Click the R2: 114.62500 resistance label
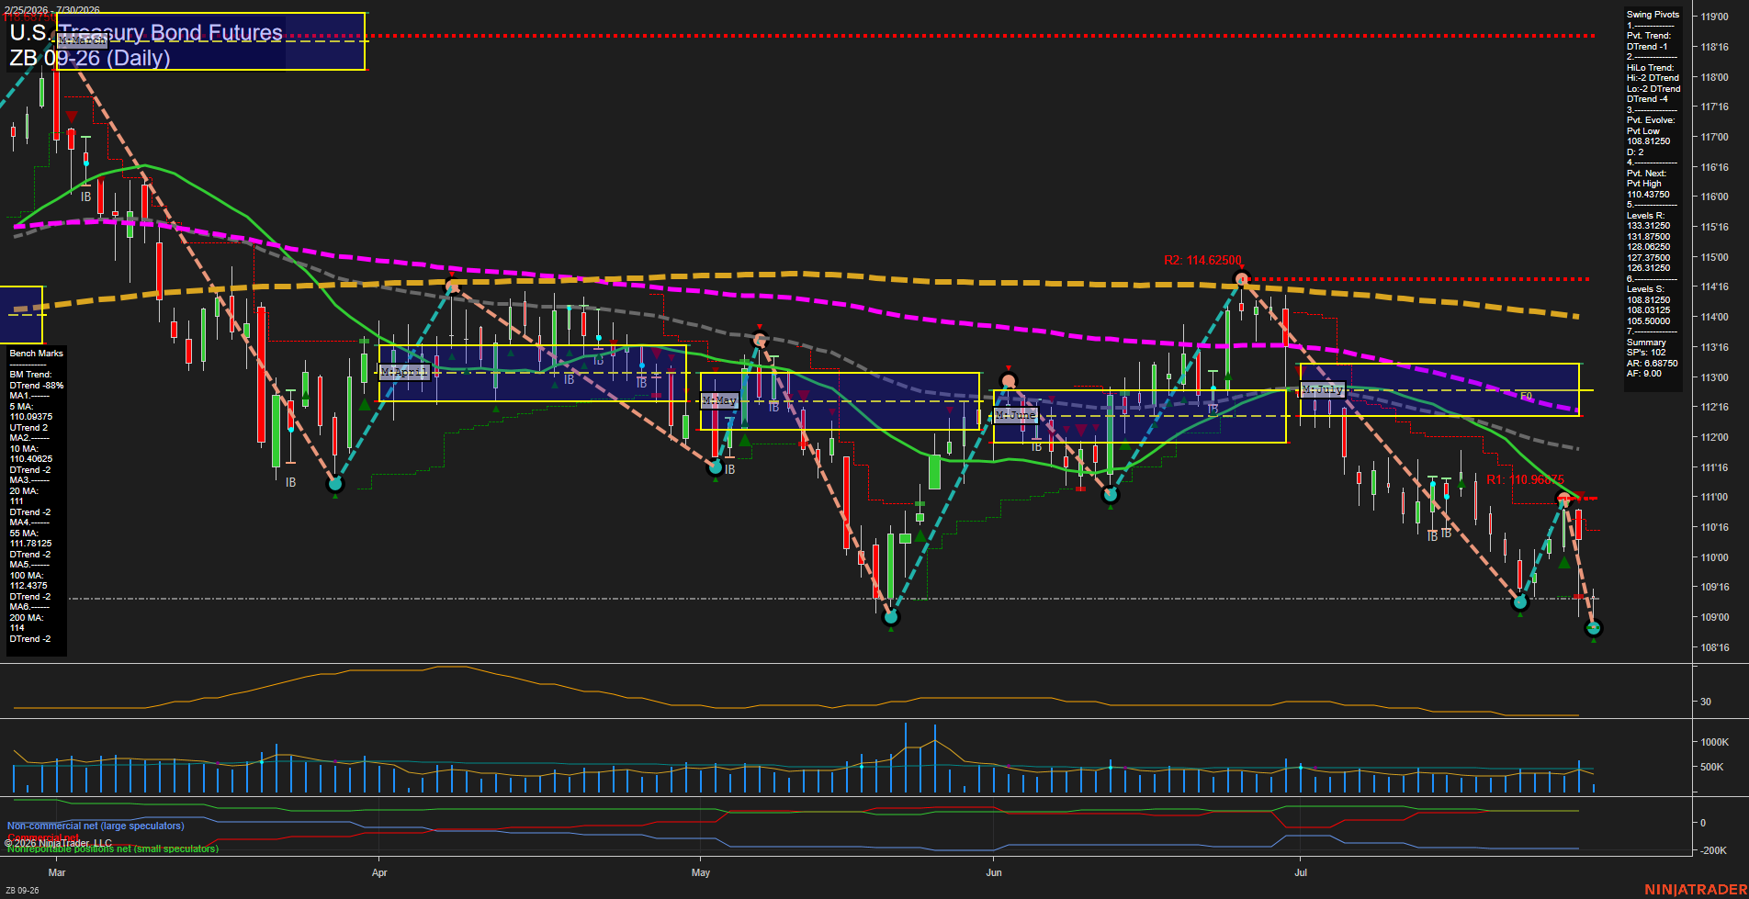The height and width of the screenshot is (899, 1749). coord(1202,261)
